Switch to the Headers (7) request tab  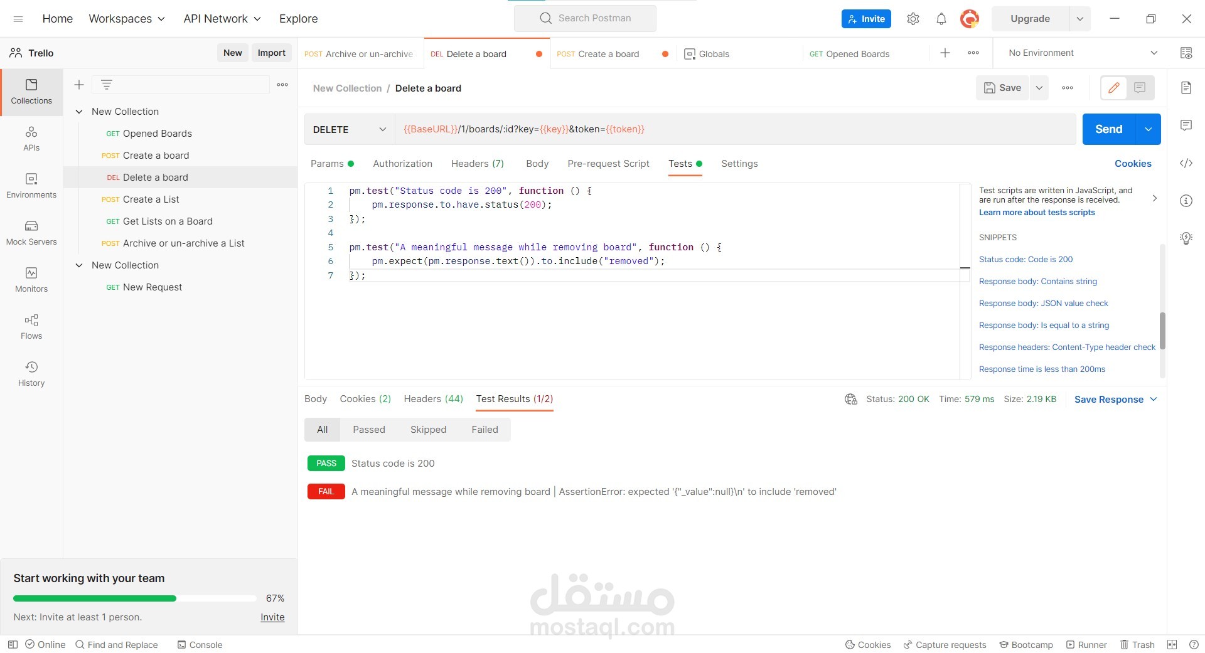point(478,164)
